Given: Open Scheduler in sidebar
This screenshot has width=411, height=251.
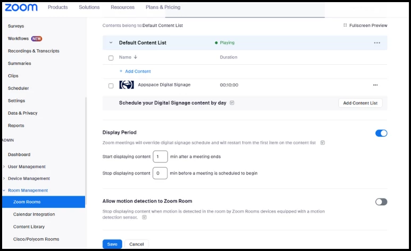Looking at the screenshot, I should point(19,88).
